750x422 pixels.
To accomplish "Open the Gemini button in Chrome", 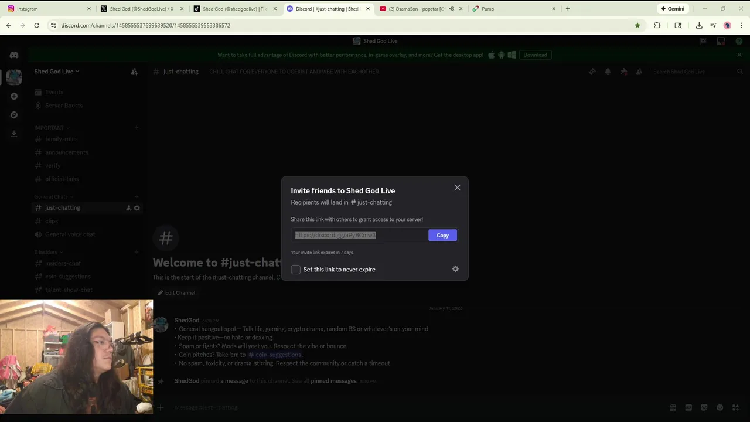I will (672, 9).
